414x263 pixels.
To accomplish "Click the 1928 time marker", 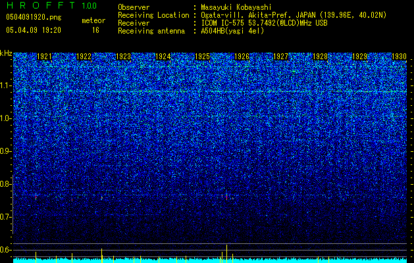I will pyautogui.click(x=320, y=57).
